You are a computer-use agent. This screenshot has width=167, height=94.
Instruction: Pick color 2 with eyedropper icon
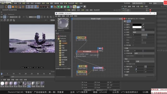(143, 27)
